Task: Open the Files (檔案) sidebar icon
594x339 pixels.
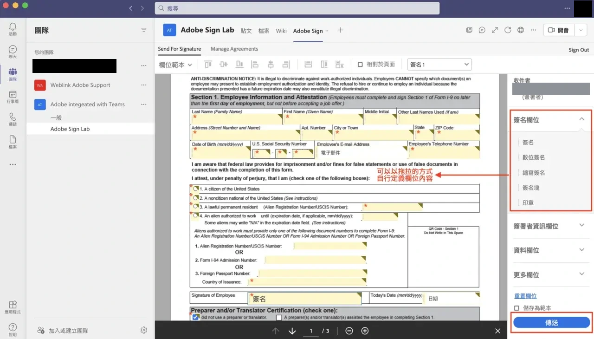Action: tap(13, 142)
